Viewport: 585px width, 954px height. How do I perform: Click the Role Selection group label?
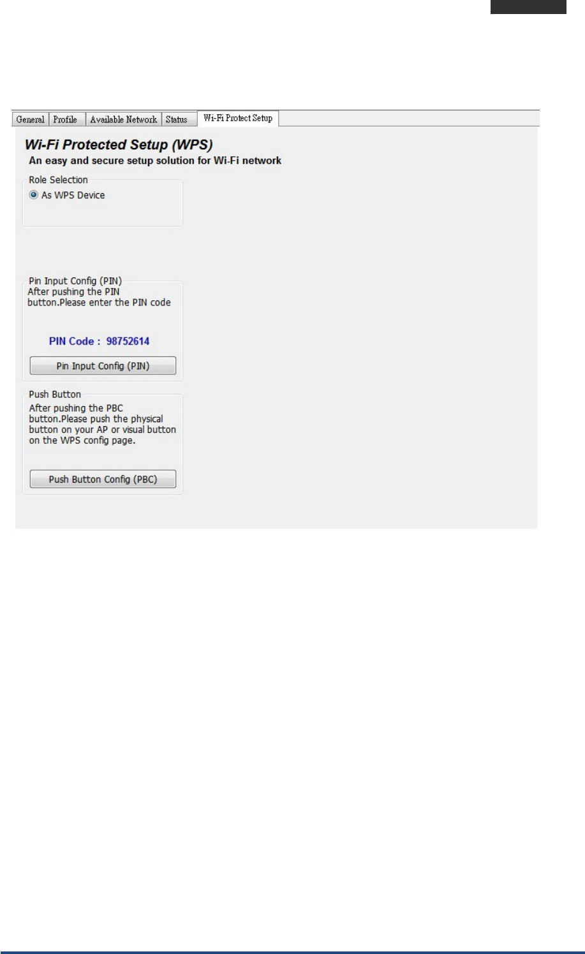tap(58, 180)
